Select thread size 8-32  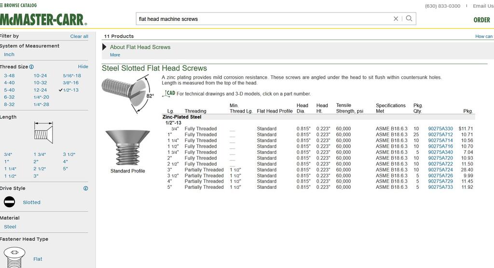tap(9, 104)
